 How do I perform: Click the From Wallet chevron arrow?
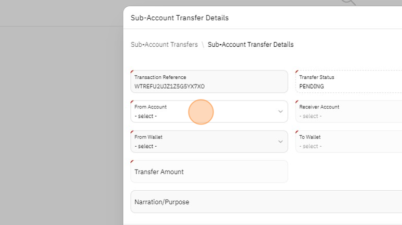coord(280,142)
